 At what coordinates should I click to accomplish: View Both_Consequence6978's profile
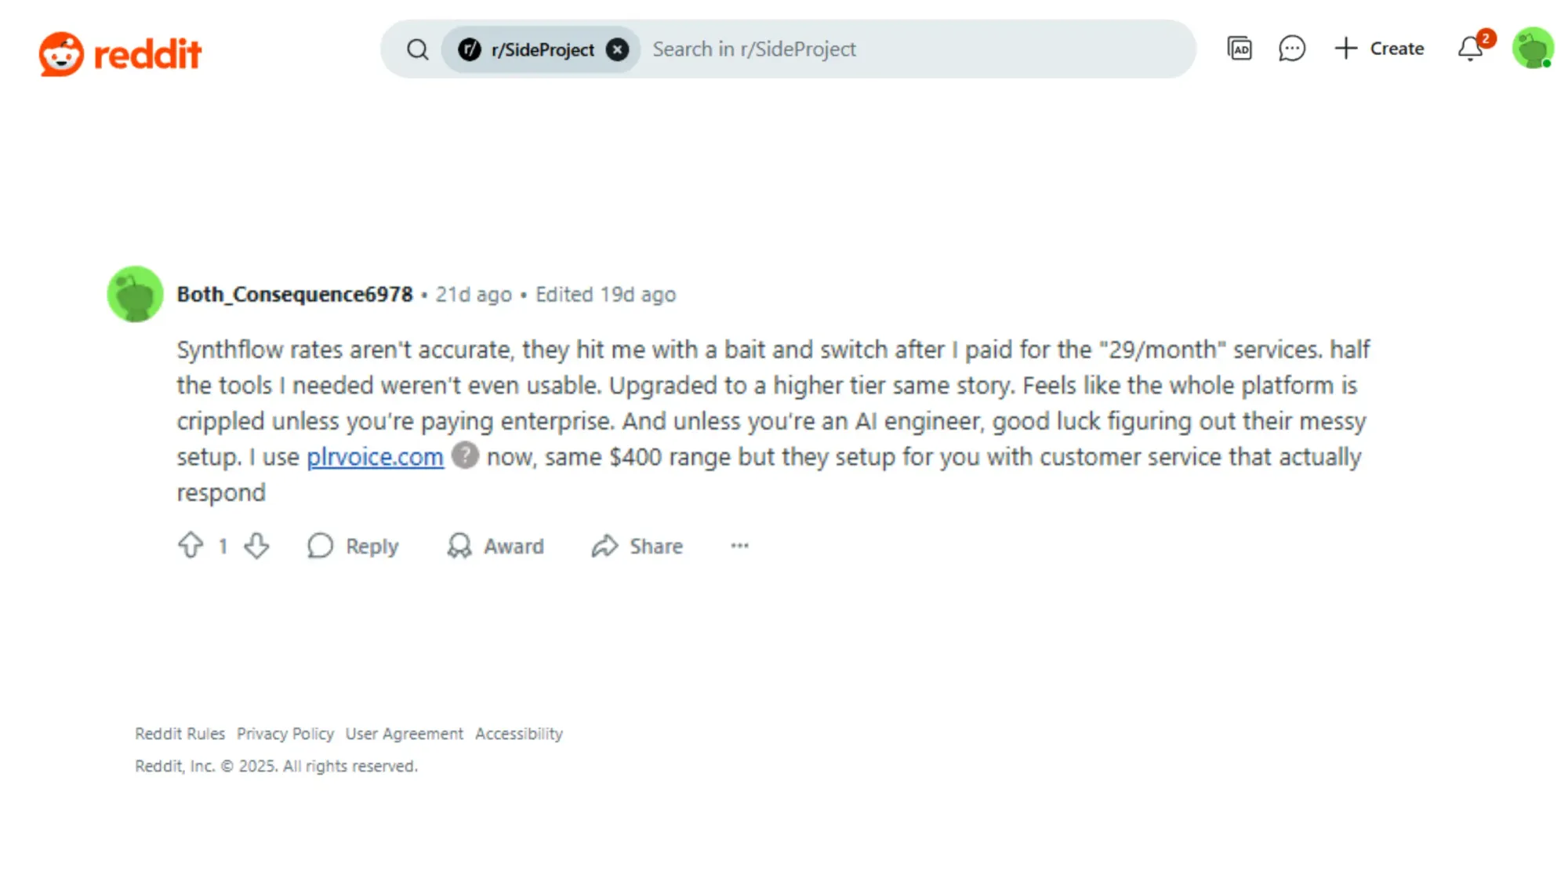[x=295, y=294]
